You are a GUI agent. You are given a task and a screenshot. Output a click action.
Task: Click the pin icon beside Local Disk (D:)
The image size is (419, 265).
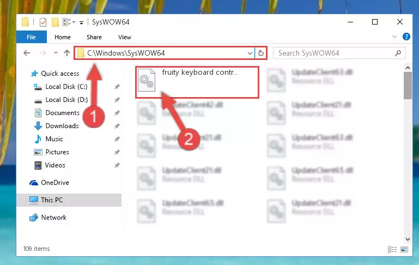(117, 100)
